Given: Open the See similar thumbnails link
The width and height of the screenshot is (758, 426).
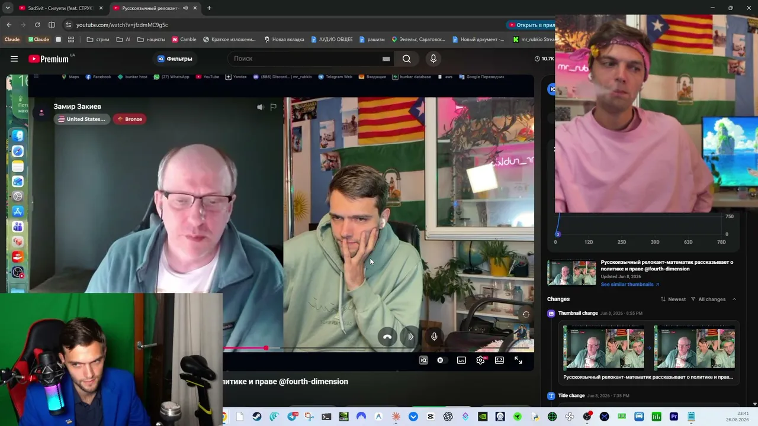Looking at the screenshot, I should pyautogui.click(x=630, y=285).
